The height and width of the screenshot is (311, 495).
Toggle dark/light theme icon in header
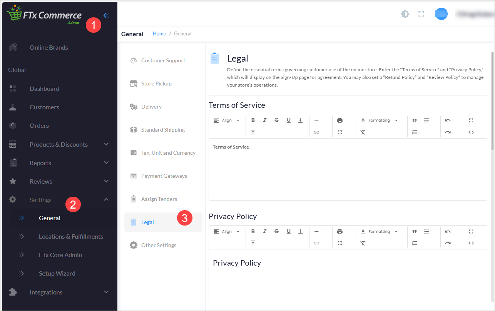point(405,14)
